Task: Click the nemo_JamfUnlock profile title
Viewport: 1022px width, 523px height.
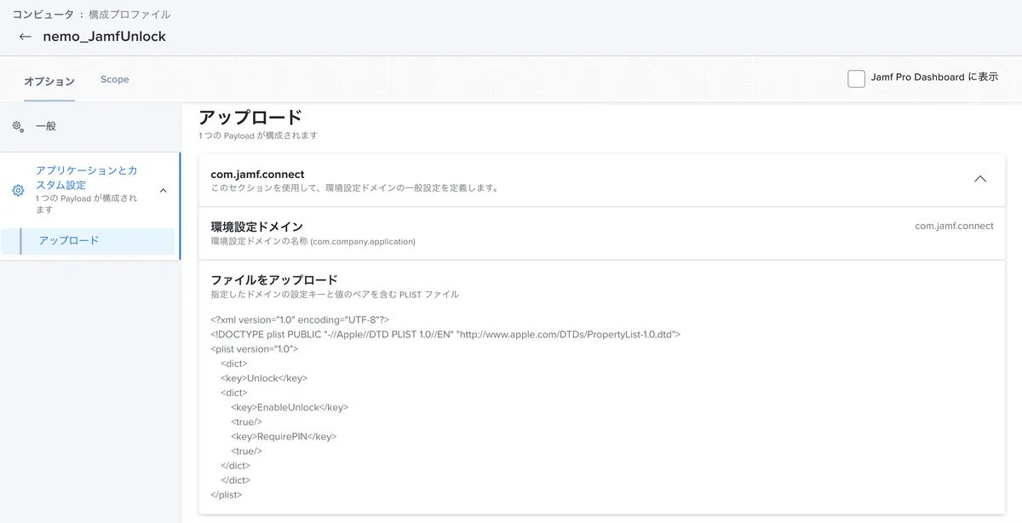Action: point(105,37)
